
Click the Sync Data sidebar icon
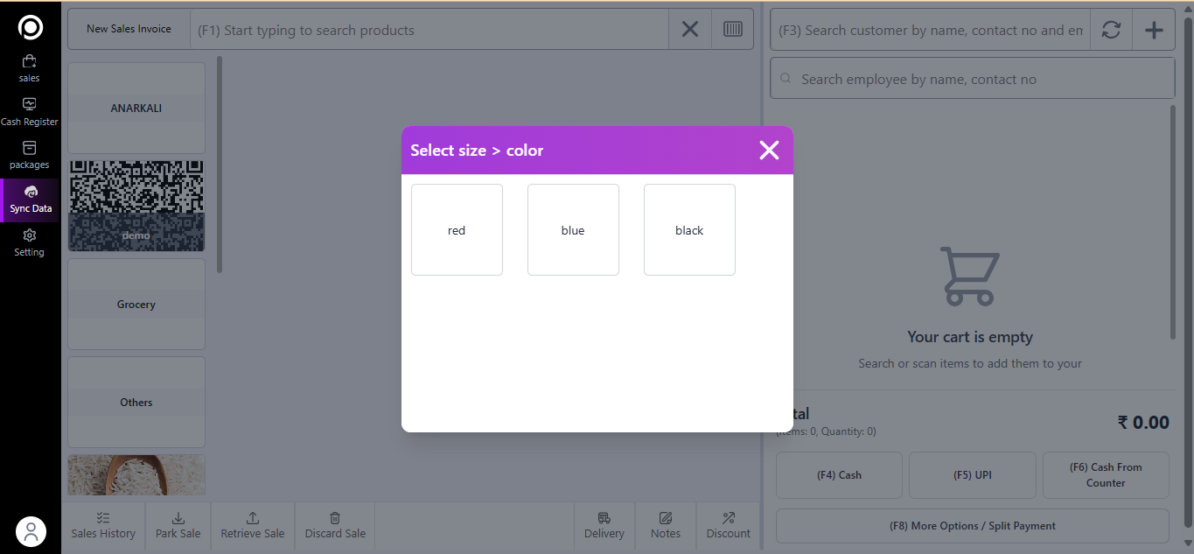31,200
